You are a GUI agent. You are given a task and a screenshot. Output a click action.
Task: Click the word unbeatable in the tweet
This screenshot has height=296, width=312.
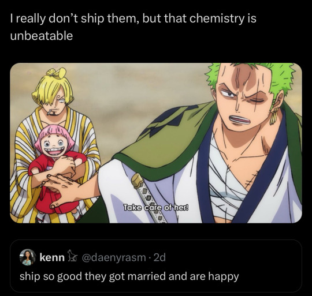click(42, 36)
